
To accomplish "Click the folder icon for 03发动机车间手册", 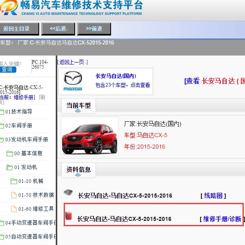I will (x=2, y=140).
